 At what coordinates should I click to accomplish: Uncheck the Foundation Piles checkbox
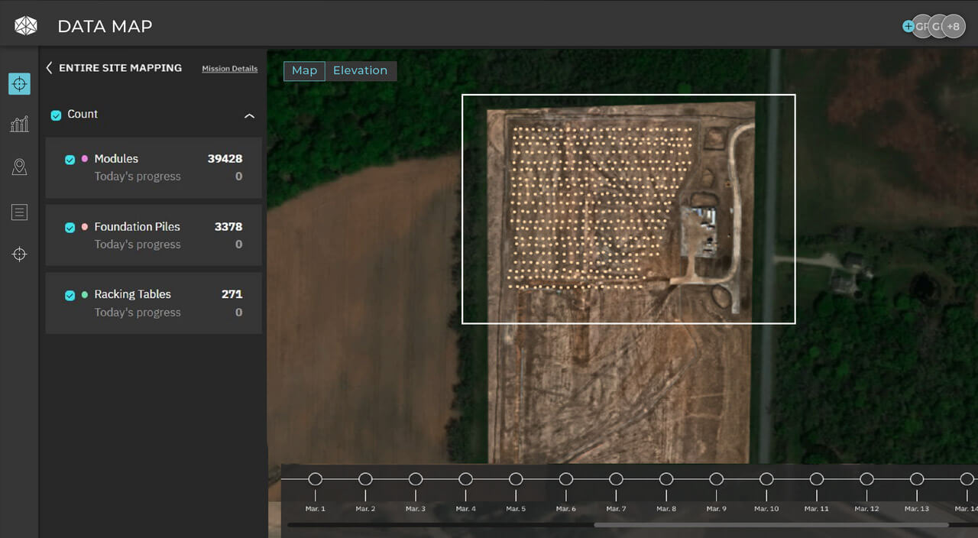[x=70, y=228]
